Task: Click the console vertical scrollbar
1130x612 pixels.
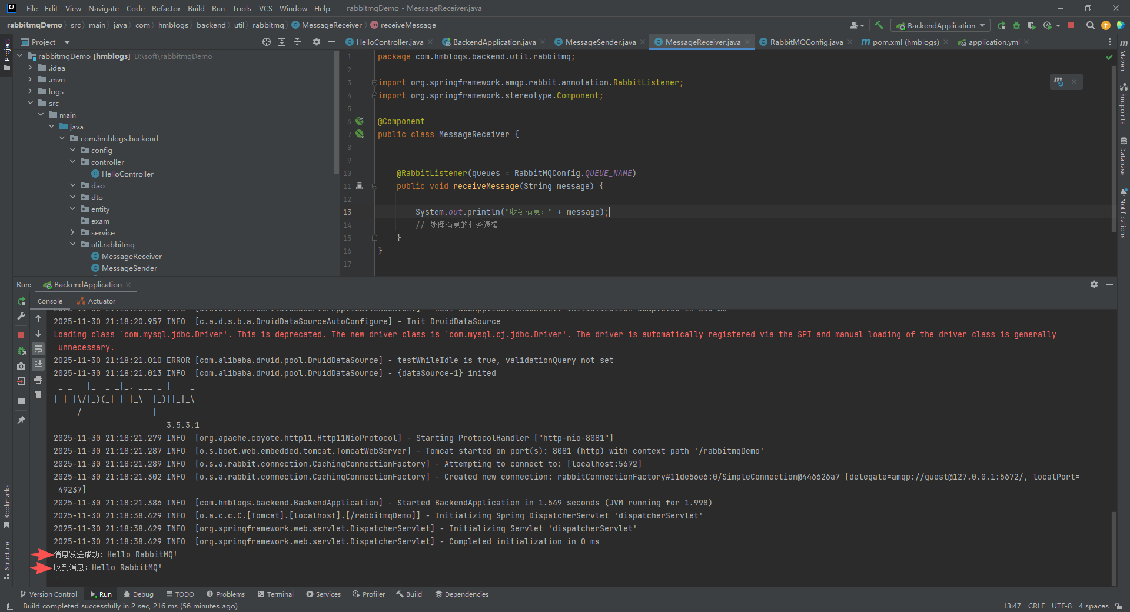Action: [x=1114, y=547]
